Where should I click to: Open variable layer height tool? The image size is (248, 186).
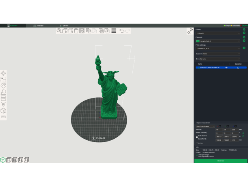[x=113, y=31]
